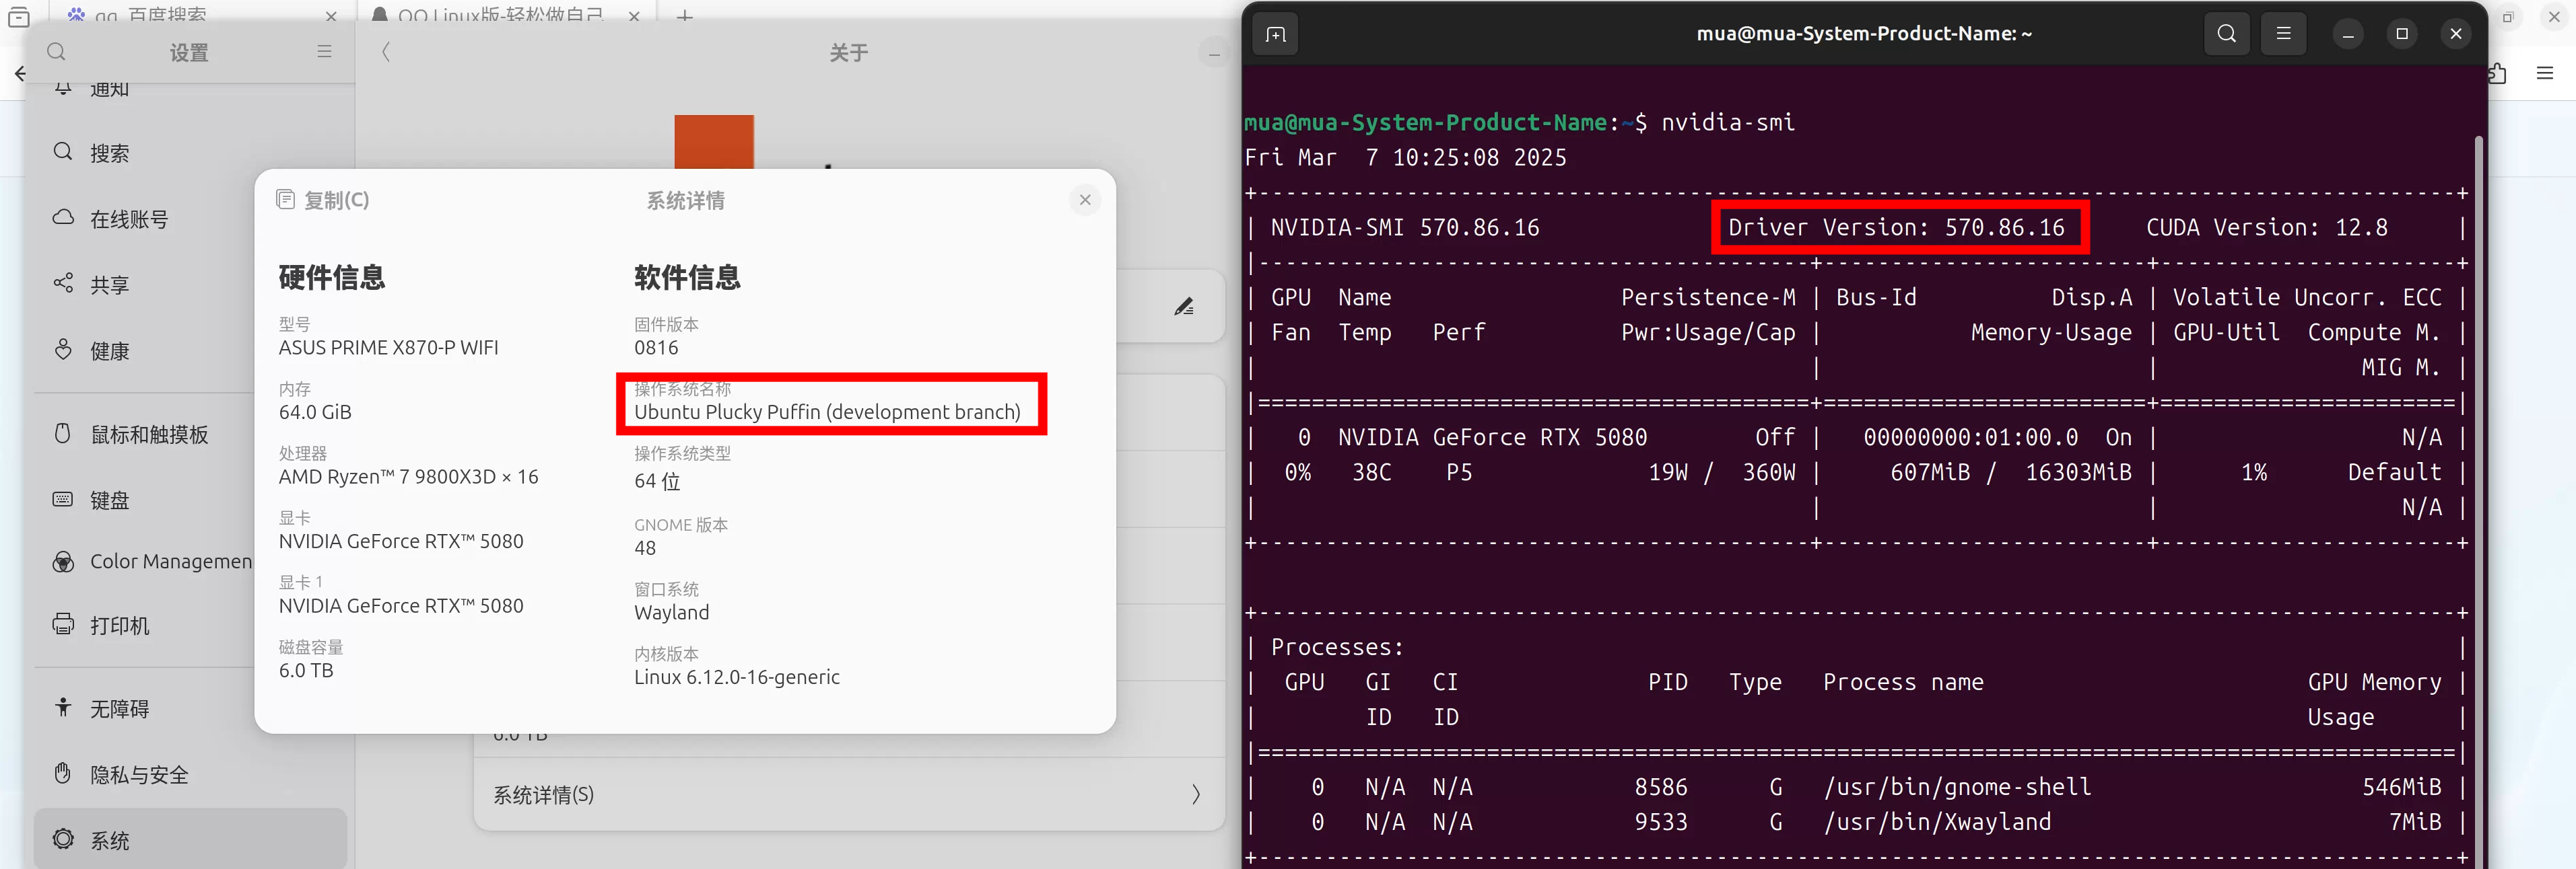Open Color Management settings
This screenshot has height=869, width=2576.
click(x=170, y=562)
